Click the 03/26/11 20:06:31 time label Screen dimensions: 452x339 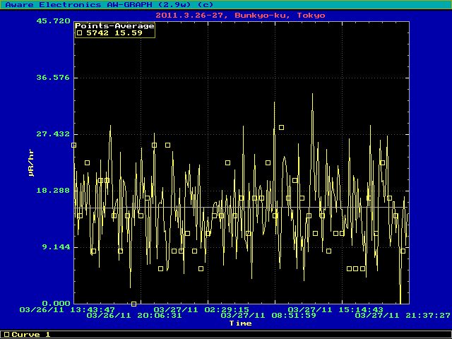(x=134, y=316)
